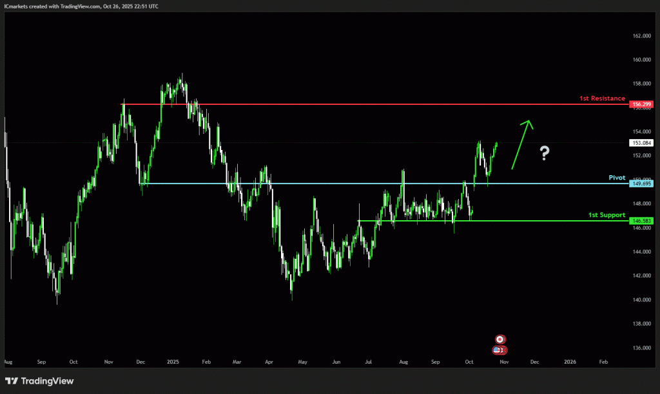
Task: Click the green 146.583 support price tag
Action: (x=640, y=221)
